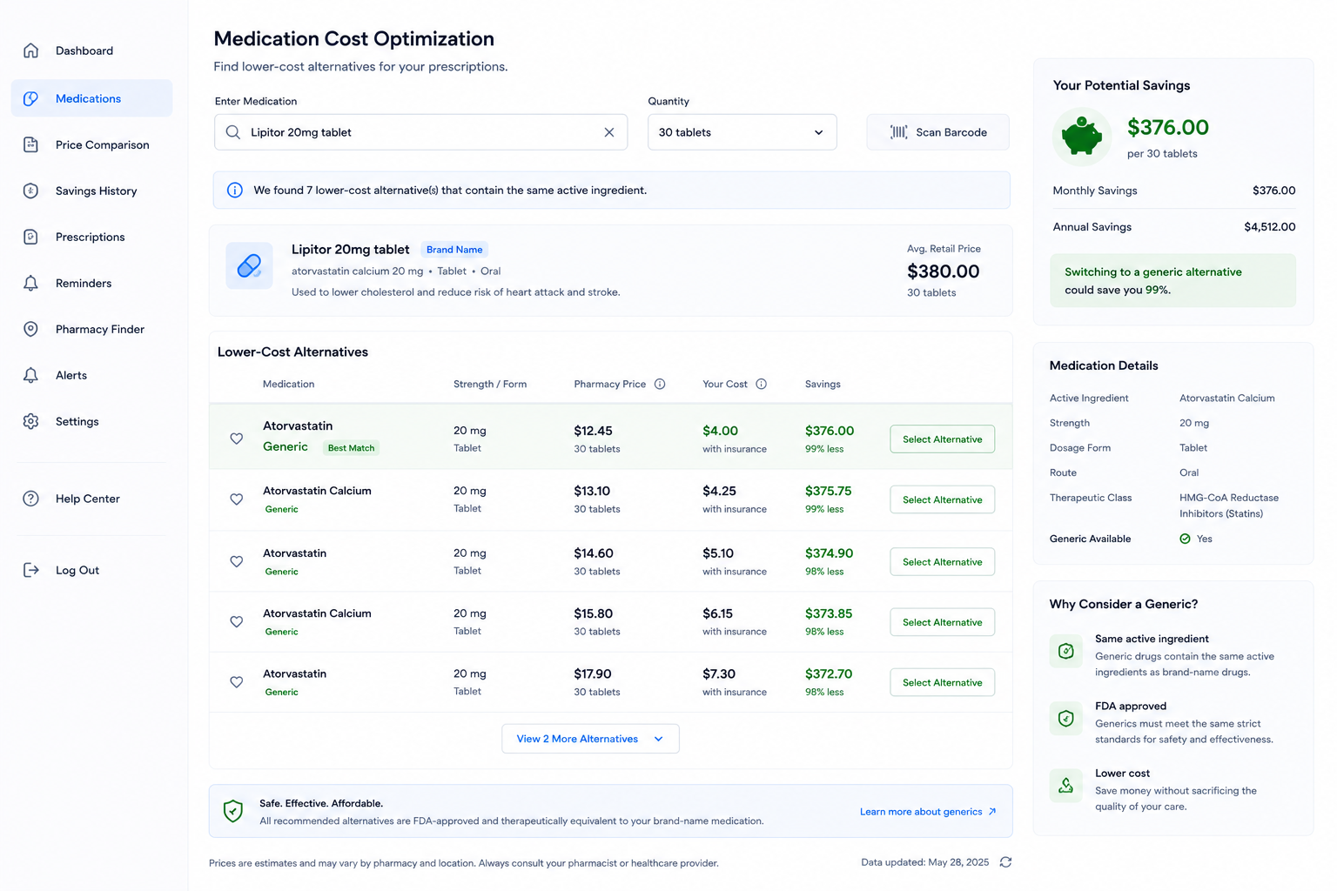Select Alternative for $15.80 Atorvastatin Calcium
This screenshot has width=1337, height=891.
(x=942, y=622)
